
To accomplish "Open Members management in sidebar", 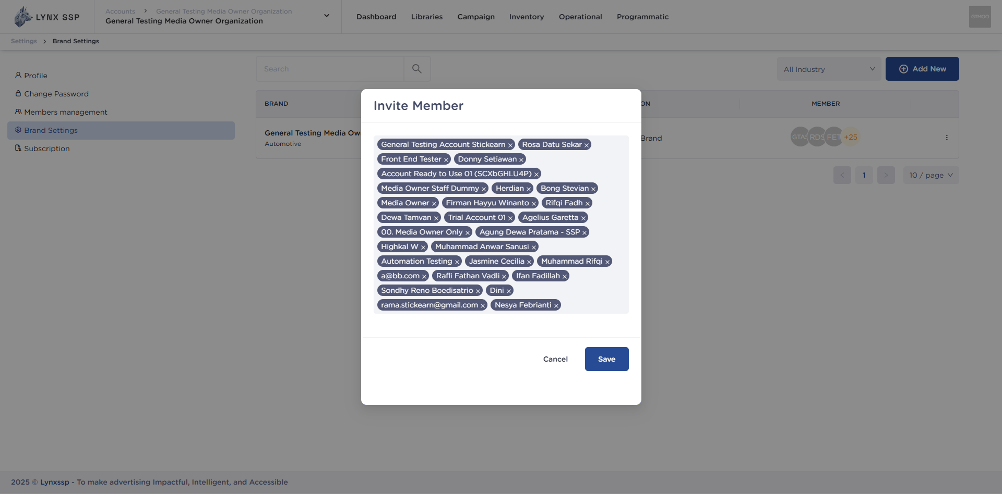I will [65, 112].
